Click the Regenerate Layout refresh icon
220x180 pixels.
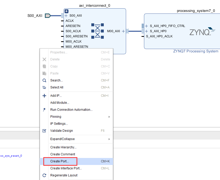[44, 175]
